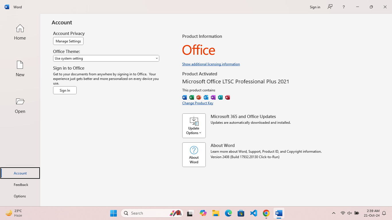392x220 pixels.
Task: Open the Wi-Fi network tray icon
Action: point(343,213)
